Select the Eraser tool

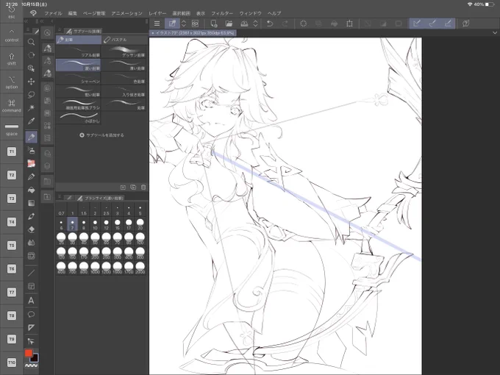click(x=31, y=229)
